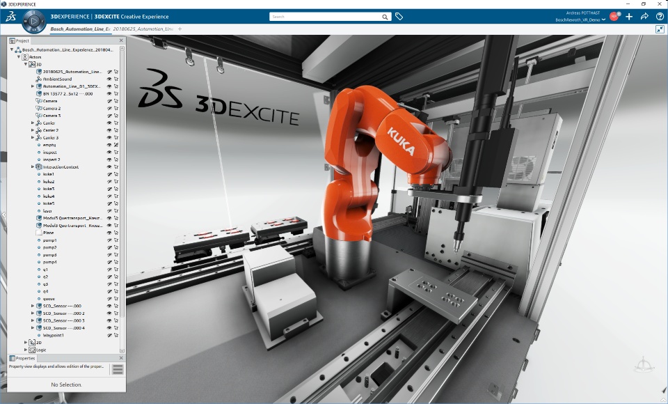The width and height of the screenshot is (668, 404).
Task: Switch to the Bosch_Automation_Line_Ex tab
Action: pos(80,29)
